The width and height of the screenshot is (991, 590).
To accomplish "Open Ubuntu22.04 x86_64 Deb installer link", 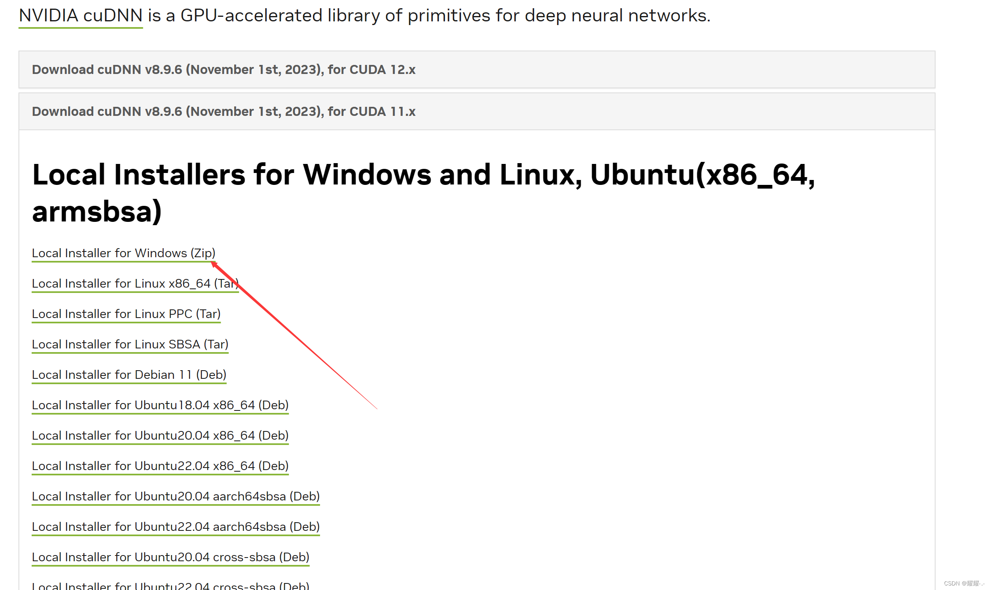I will click(x=160, y=466).
